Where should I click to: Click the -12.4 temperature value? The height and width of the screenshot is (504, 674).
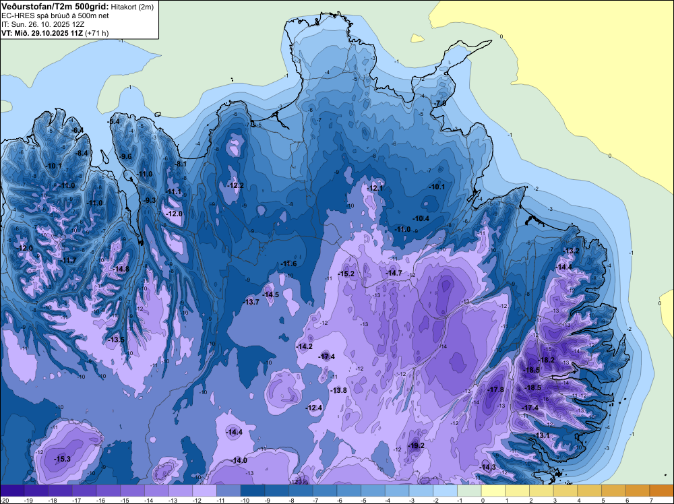pos(314,408)
